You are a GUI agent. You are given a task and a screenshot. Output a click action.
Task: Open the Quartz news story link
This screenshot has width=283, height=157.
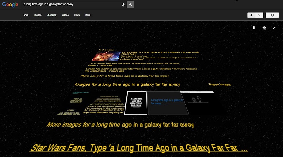(x=135, y=64)
